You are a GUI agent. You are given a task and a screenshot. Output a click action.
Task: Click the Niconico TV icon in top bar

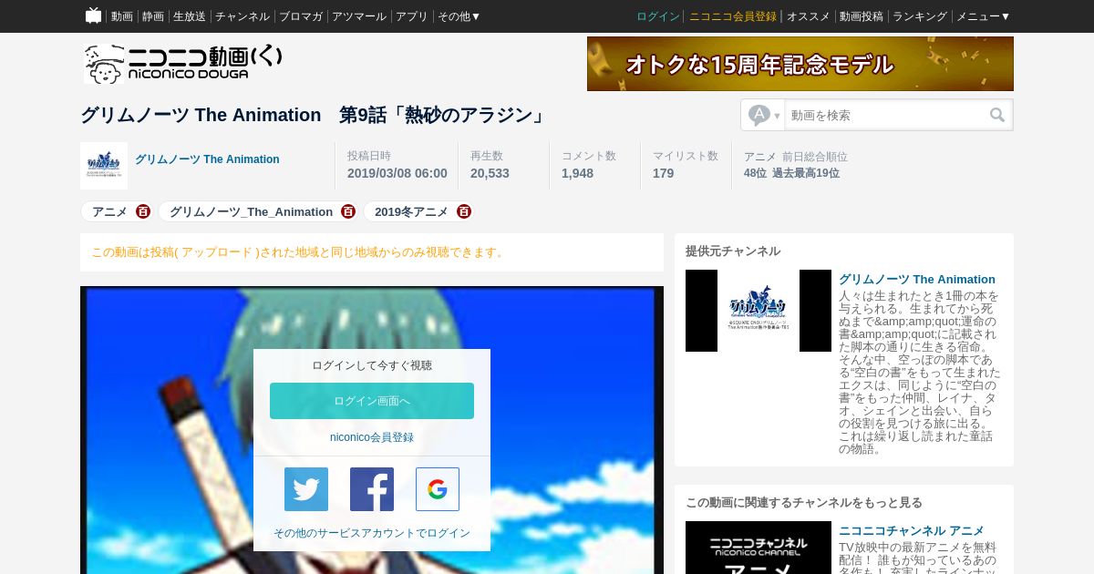[x=93, y=15]
